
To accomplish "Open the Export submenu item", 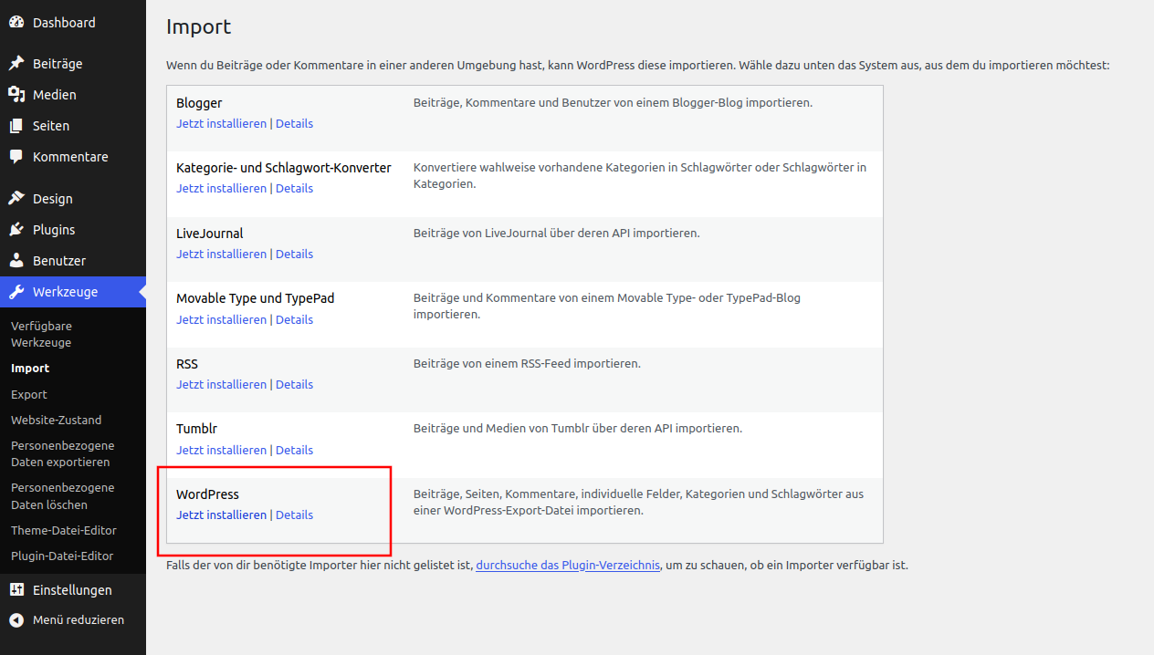I will click(29, 394).
